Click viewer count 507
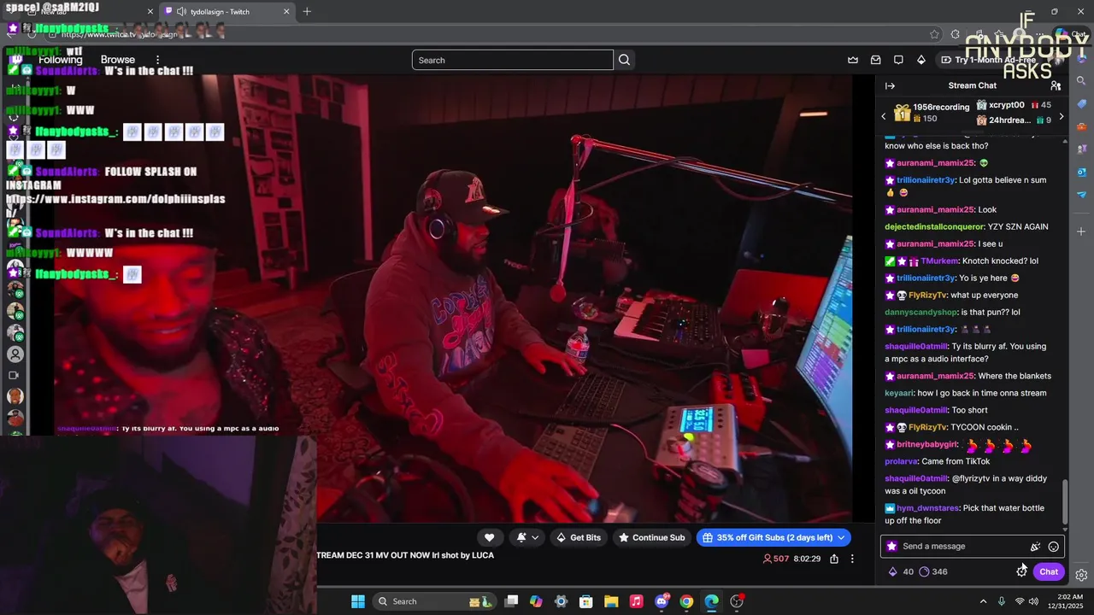1094x615 pixels. tap(775, 559)
